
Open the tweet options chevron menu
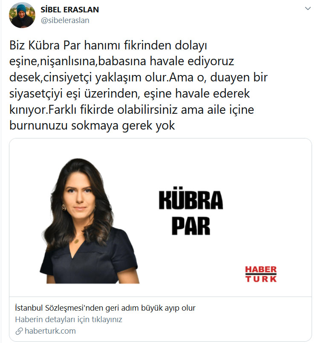308,9
